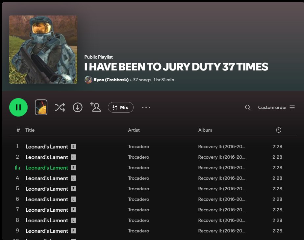Click the explicit E badge on the playing track
The height and width of the screenshot is (240, 304).
73,168
